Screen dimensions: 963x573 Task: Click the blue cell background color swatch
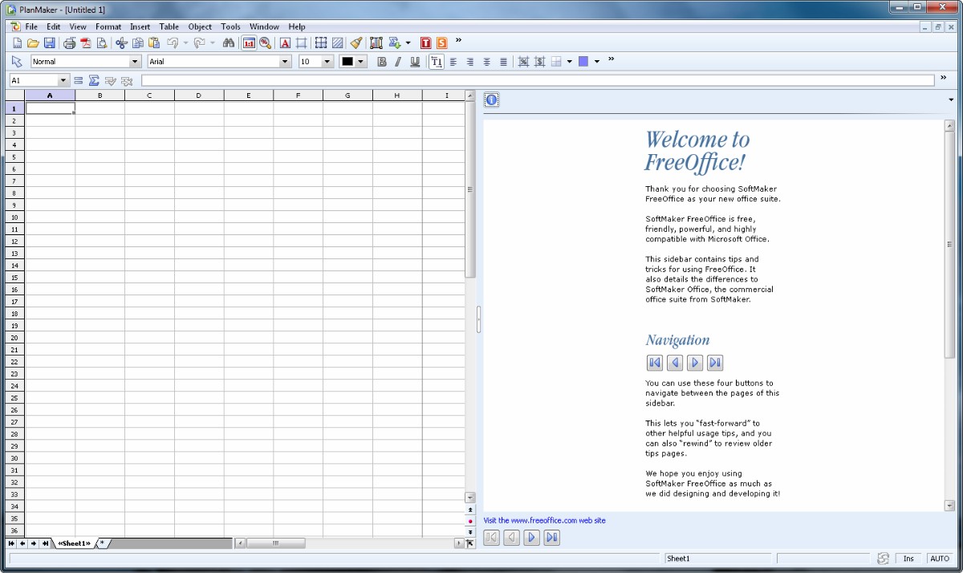click(583, 62)
